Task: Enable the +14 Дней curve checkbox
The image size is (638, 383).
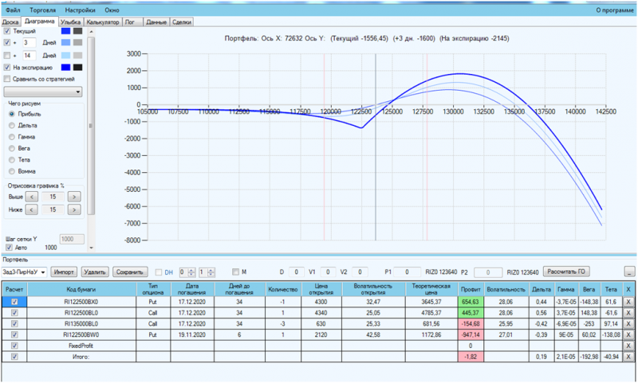Action: click(7, 55)
